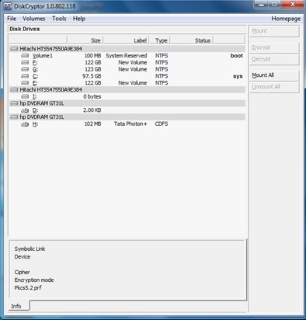Screen dimensions: 306x320
Task: Sort by the Type column header
Action: click(x=160, y=40)
